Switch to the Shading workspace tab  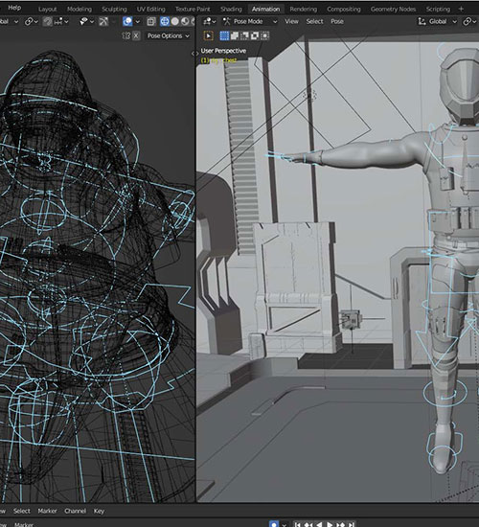[231, 9]
